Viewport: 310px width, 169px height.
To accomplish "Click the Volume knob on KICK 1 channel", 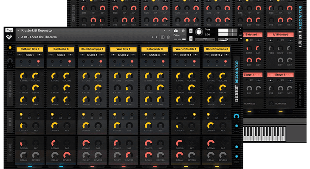I will click(x=35, y=76).
